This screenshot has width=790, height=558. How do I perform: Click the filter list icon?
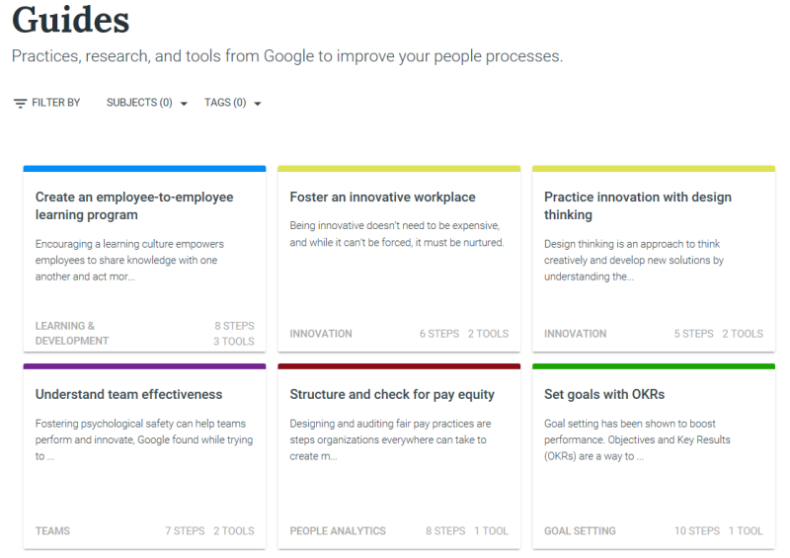click(20, 103)
